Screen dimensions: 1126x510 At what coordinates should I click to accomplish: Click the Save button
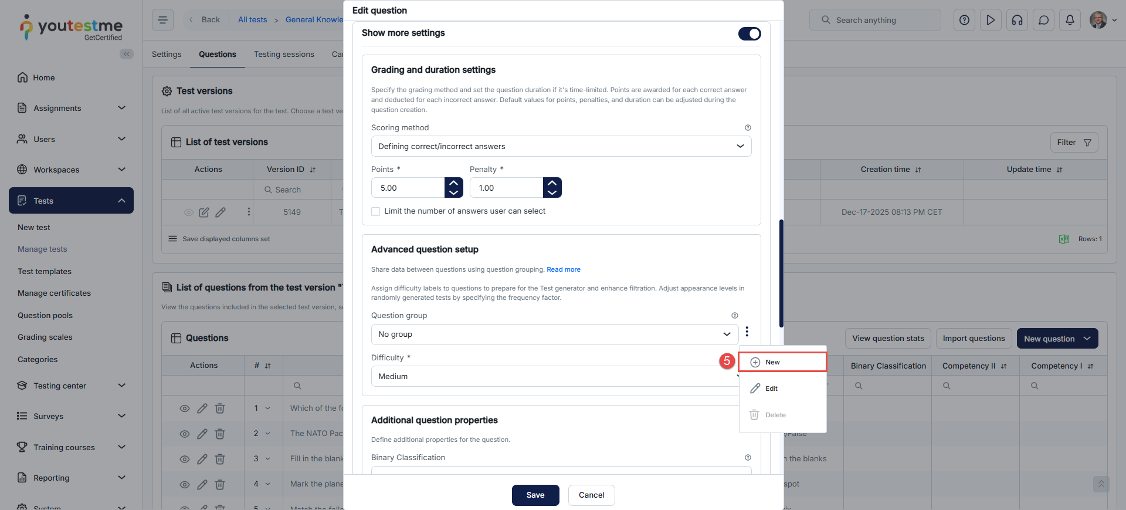point(535,495)
